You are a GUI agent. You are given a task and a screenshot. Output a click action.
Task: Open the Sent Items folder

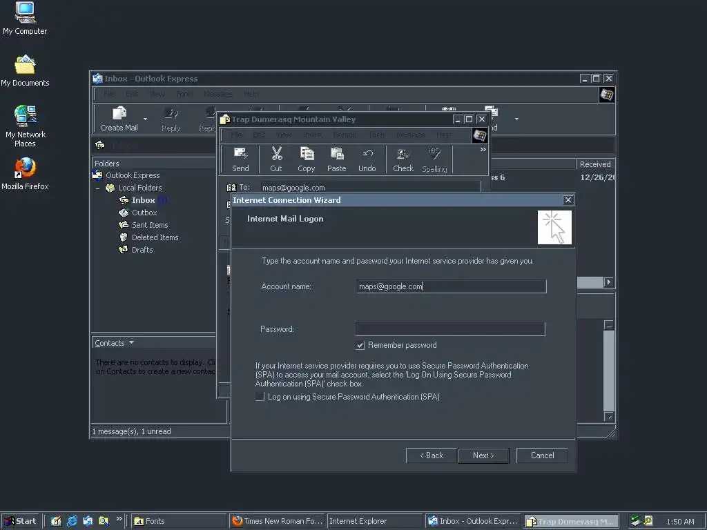[x=150, y=225]
